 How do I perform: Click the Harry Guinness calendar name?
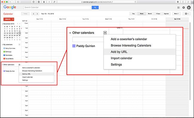[10, 48]
